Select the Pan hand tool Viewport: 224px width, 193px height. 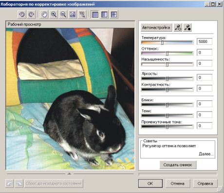pyautogui.click(x=44, y=15)
